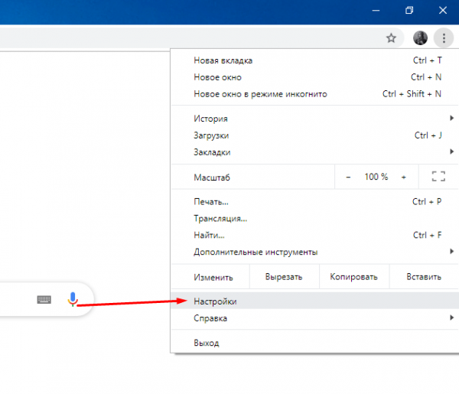The width and height of the screenshot is (459, 394).
Task: Click Найти... in the menu
Action: tap(314, 235)
